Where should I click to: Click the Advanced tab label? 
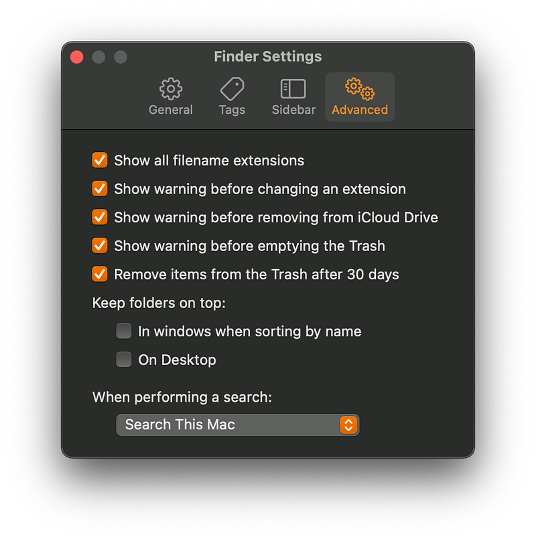(x=359, y=110)
